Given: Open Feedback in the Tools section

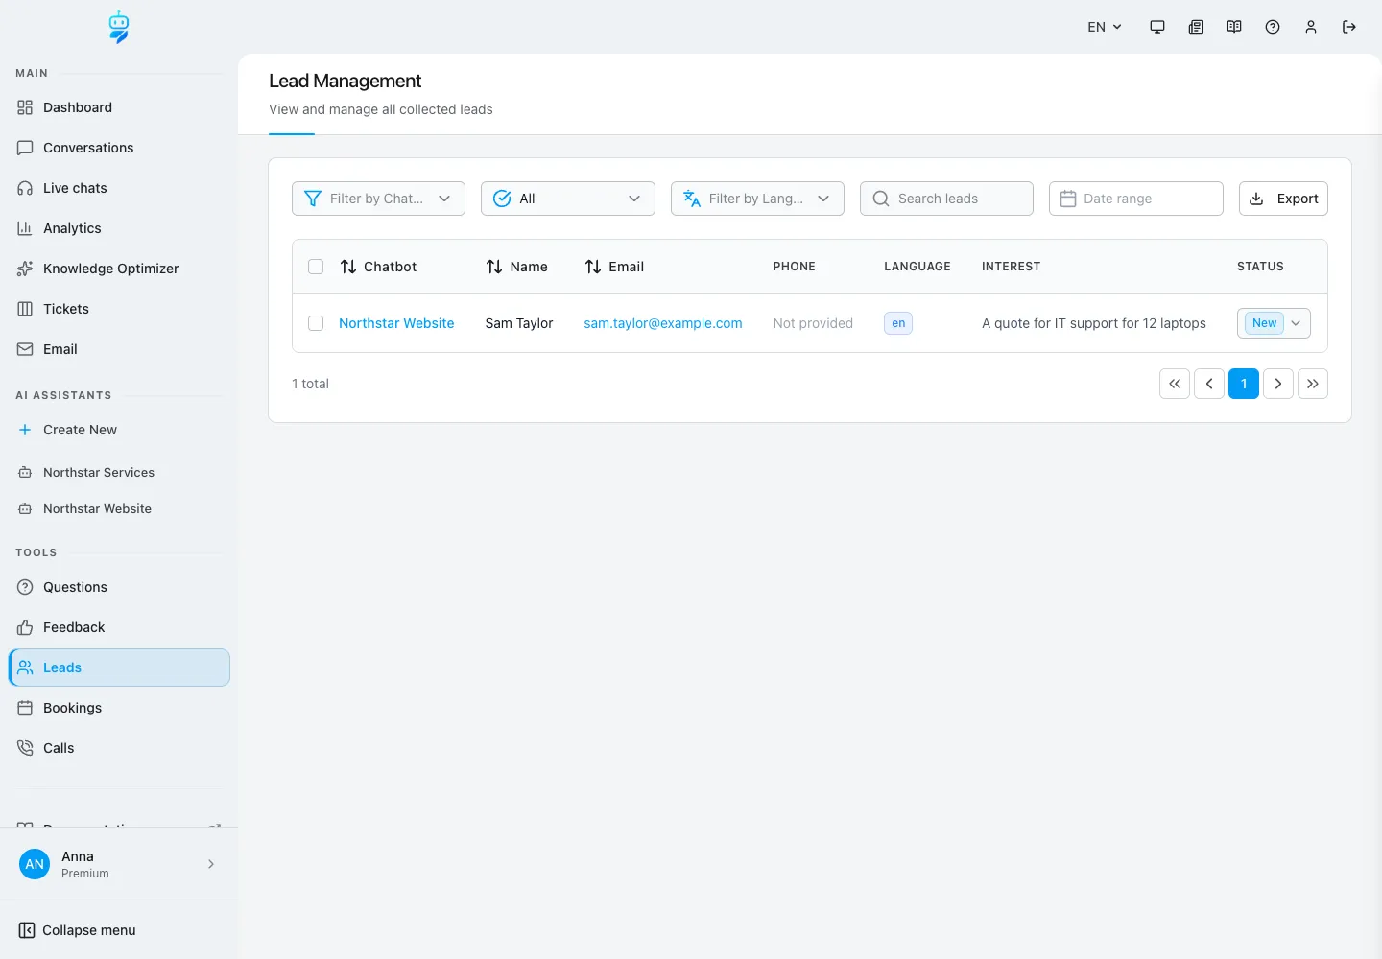Looking at the screenshot, I should click(x=119, y=627).
